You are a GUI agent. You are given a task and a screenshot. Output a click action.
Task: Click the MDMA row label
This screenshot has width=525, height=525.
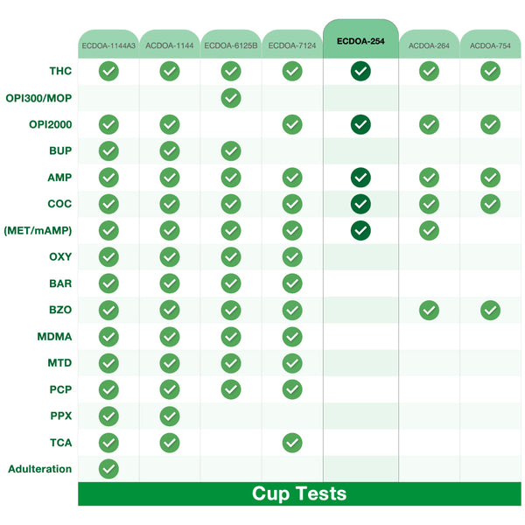coord(55,336)
